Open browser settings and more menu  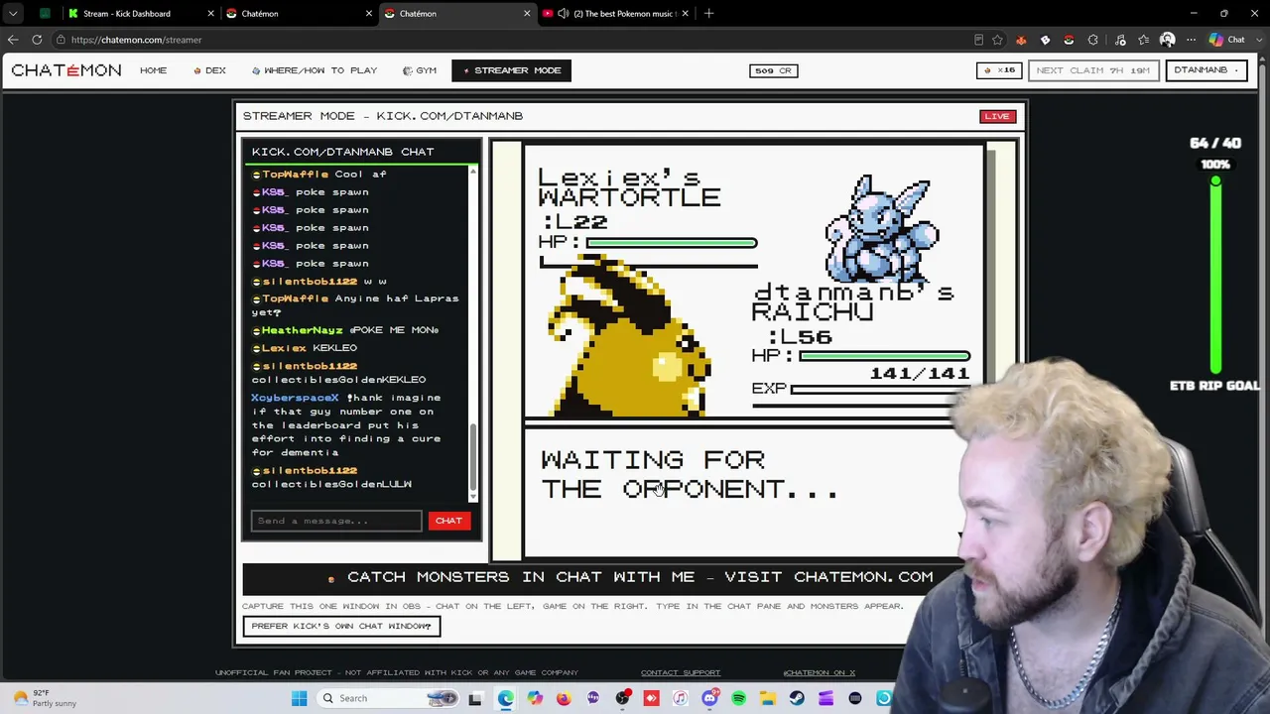1191,40
